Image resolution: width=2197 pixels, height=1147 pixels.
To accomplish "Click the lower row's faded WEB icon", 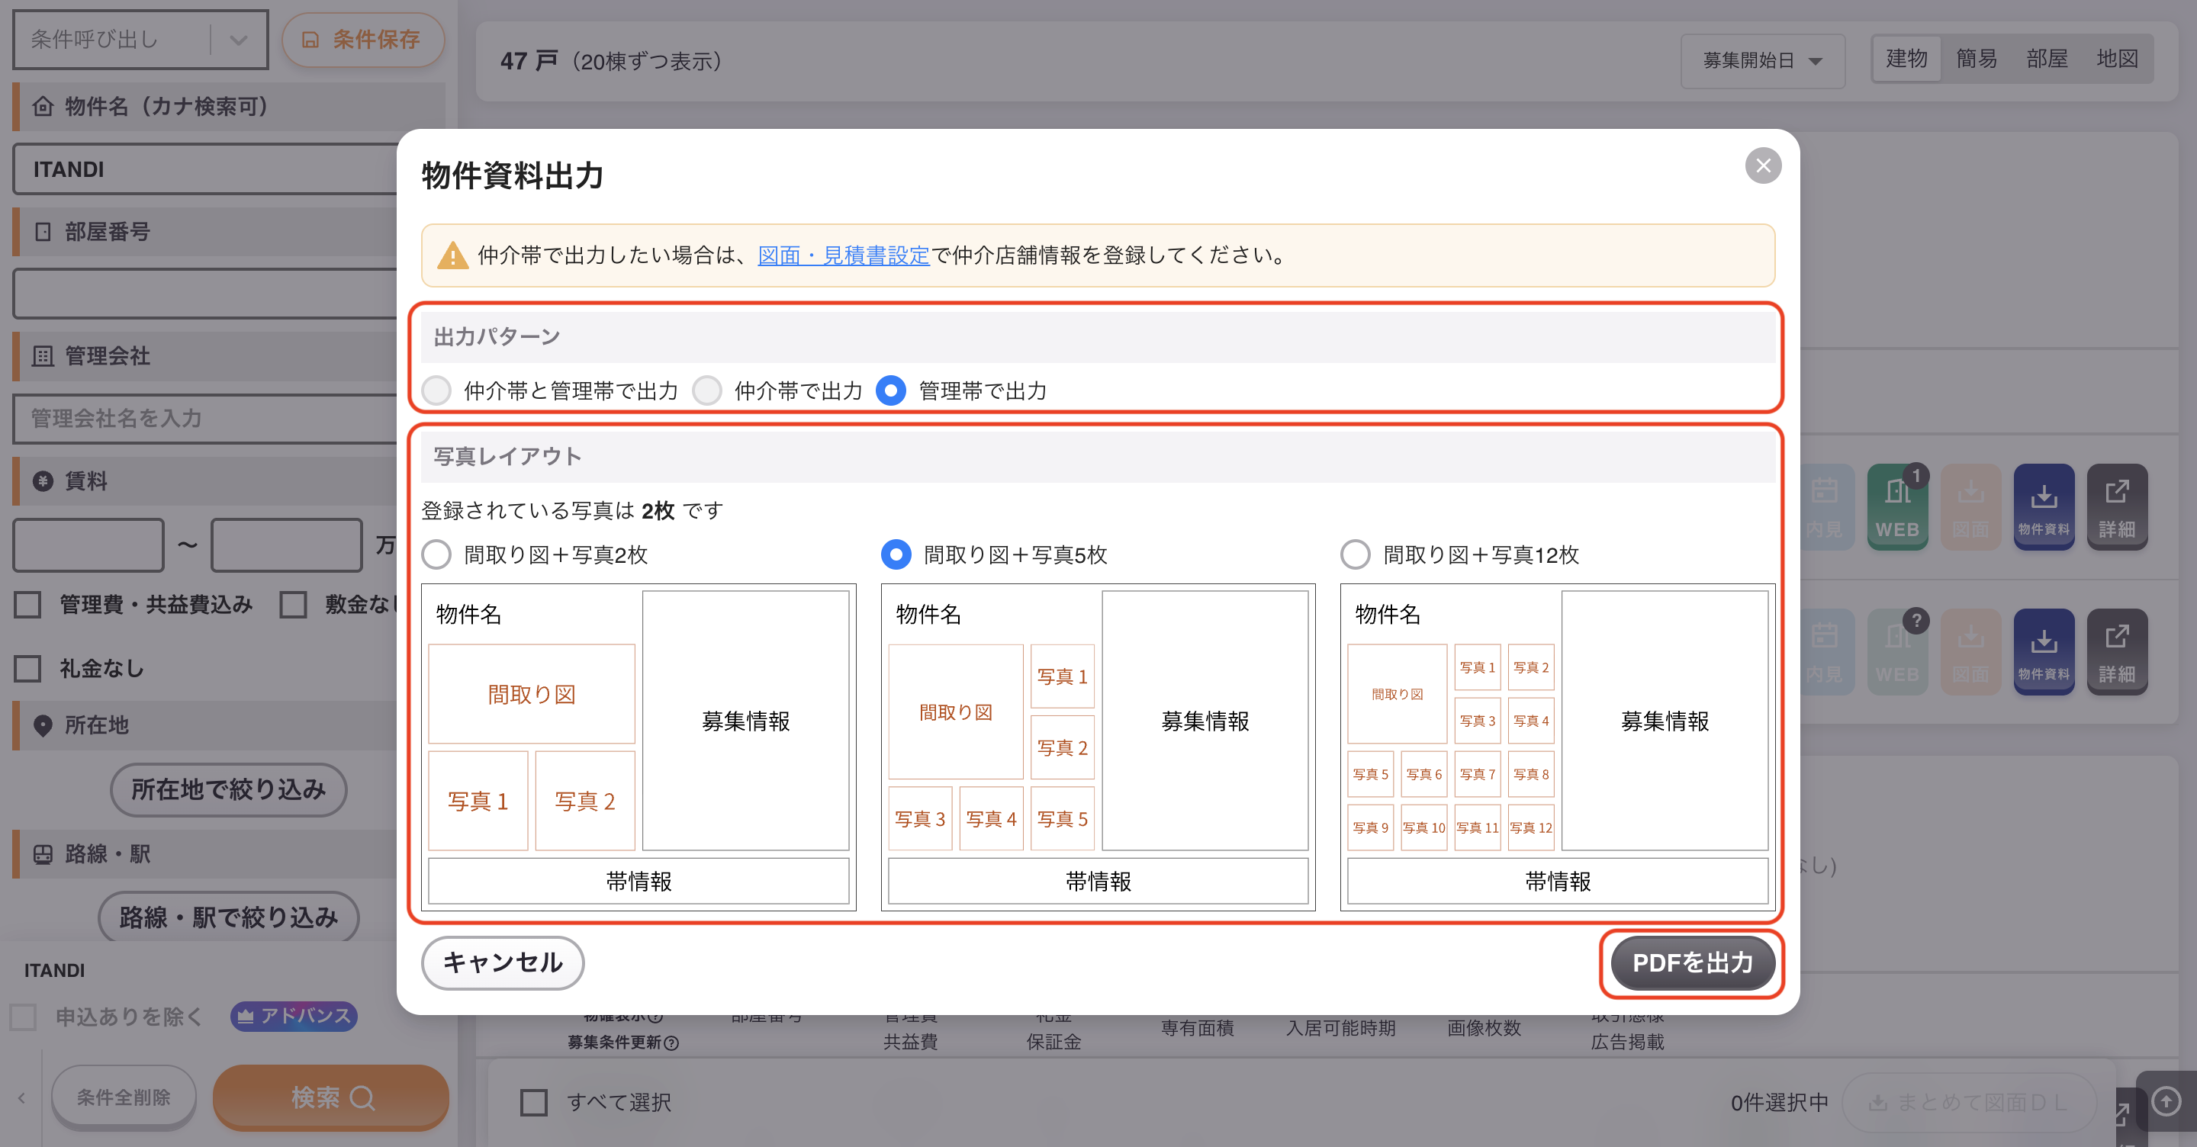I will (1898, 651).
